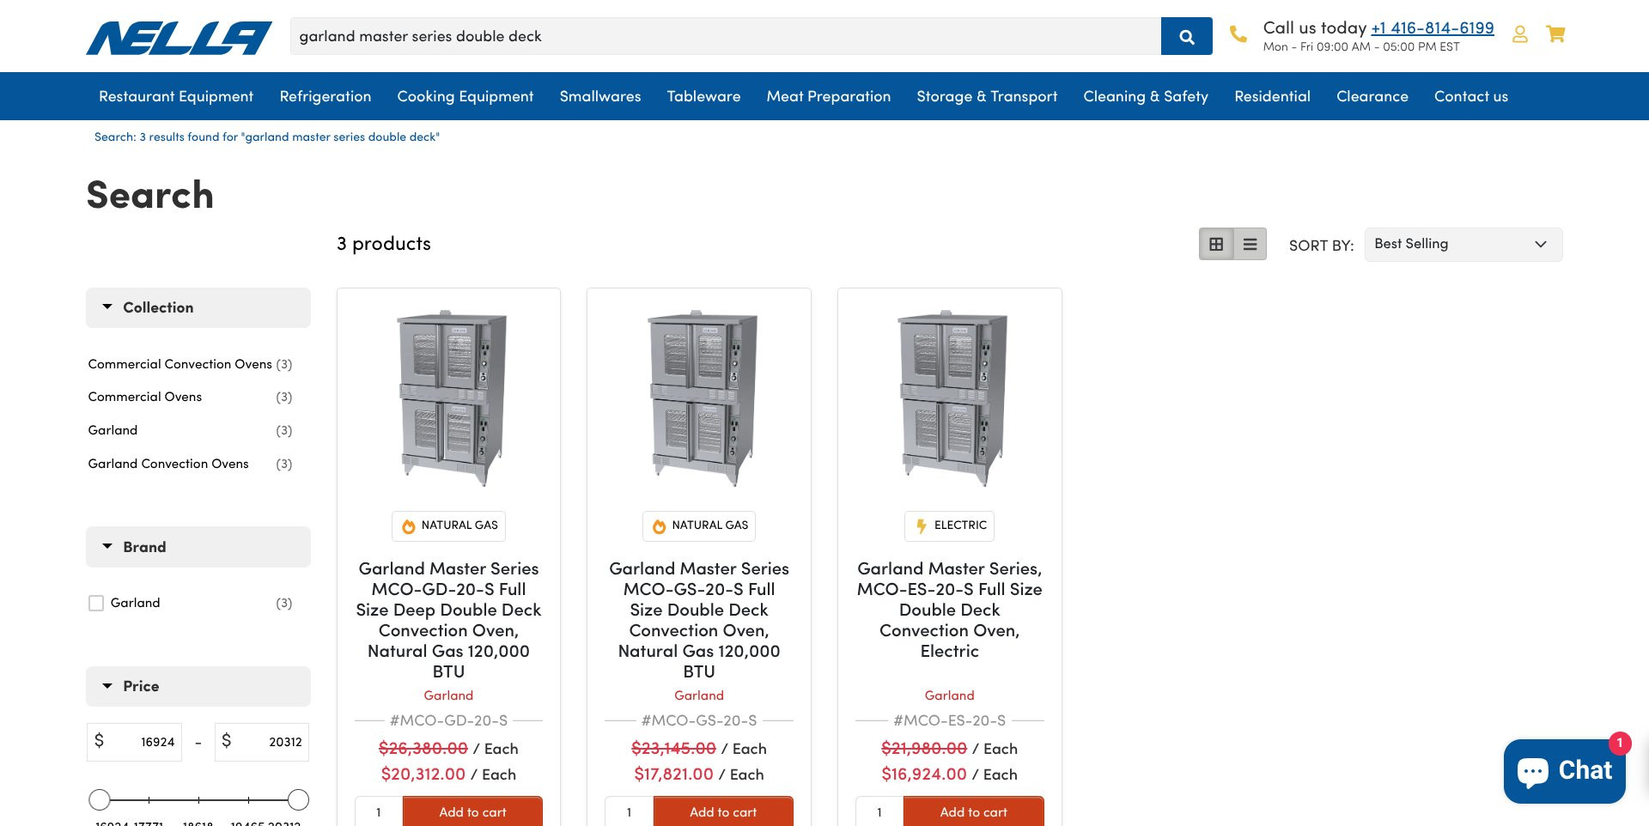Viewport: 1649px width, 826px height.
Task: Check the Garland brand filter
Action: (96, 604)
